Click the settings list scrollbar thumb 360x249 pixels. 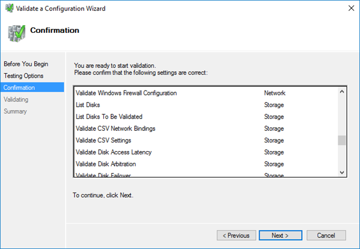point(342,140)
